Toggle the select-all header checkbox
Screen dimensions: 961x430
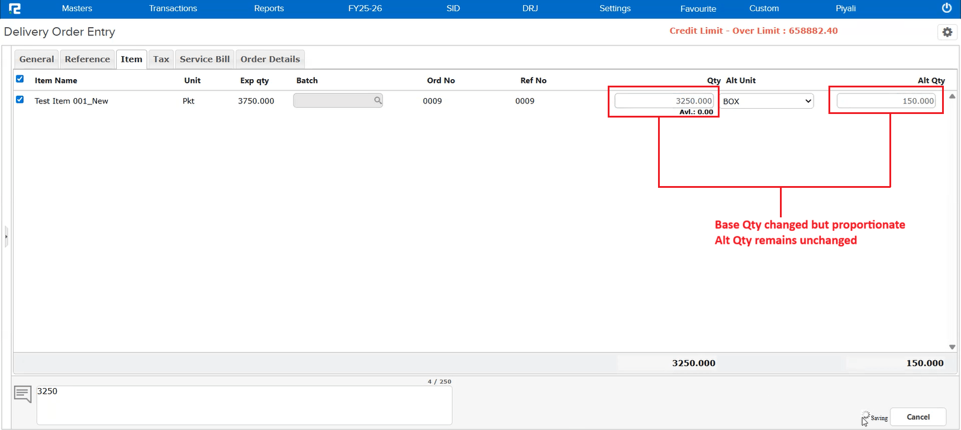click(x=20, y=79)
